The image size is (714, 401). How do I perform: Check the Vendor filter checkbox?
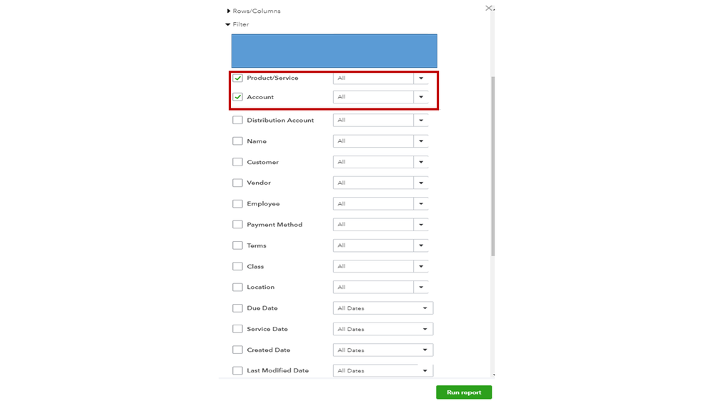tap(238, 183)
